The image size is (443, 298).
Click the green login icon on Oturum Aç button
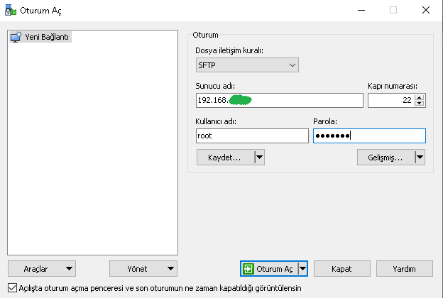pyautogui.click(x=248, y=269)
